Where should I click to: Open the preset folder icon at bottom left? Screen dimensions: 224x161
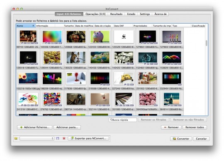tap(16, 138)
